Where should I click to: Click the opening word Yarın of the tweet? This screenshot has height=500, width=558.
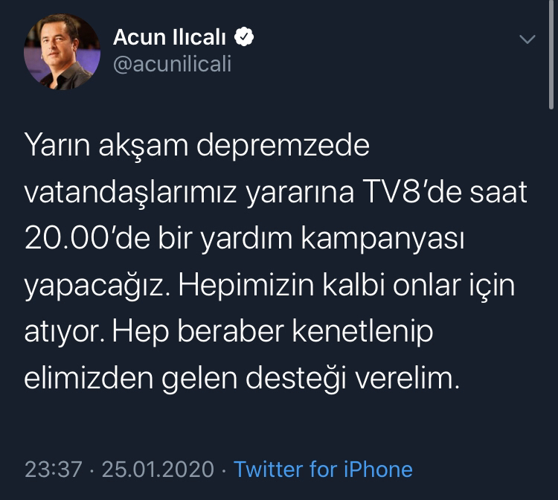click(57, 146)
